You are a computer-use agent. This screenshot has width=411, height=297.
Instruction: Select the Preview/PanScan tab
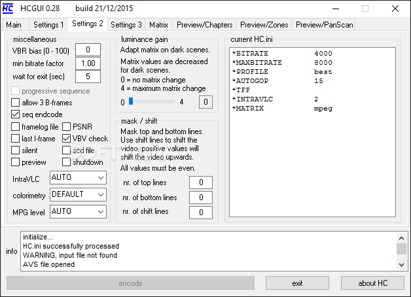point(324,25)
